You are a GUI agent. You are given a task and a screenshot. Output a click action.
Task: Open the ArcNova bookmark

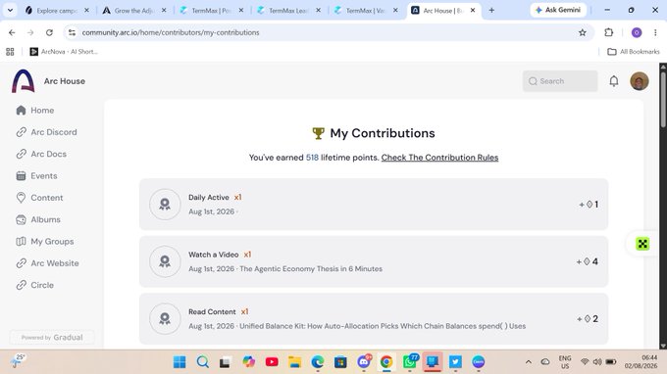pos(64,52)
